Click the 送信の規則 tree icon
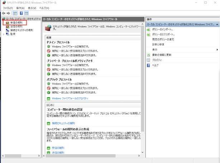The image size is (220, 163). coord(8,26)
